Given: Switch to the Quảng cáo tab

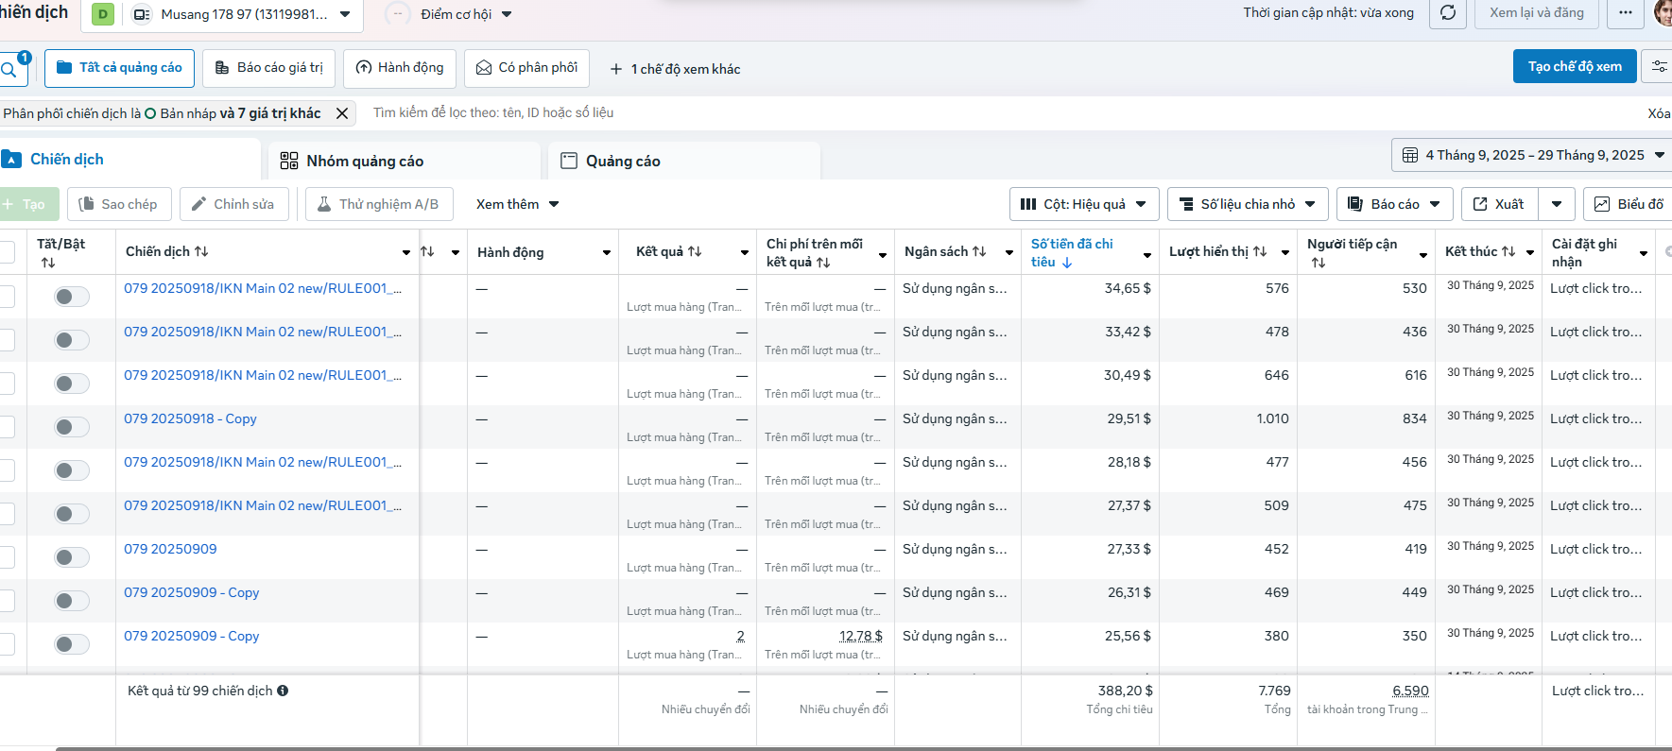Looking at the screenshot, I should click(x=622, y=161).
